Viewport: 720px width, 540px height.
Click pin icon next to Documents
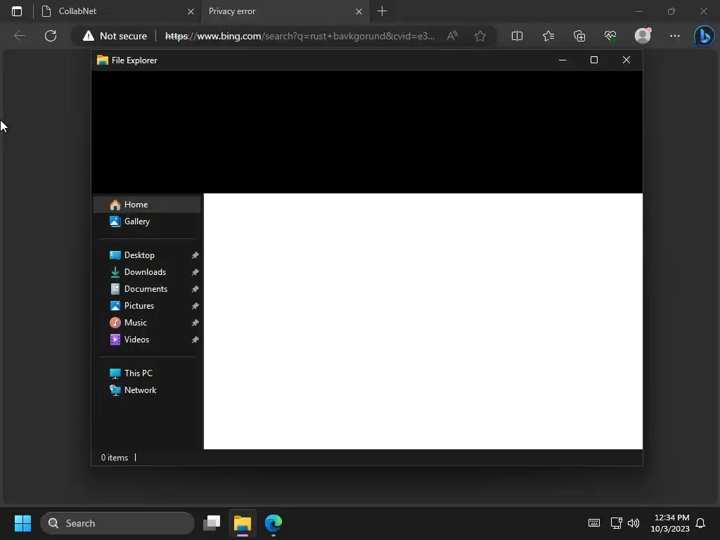[195, 289]
